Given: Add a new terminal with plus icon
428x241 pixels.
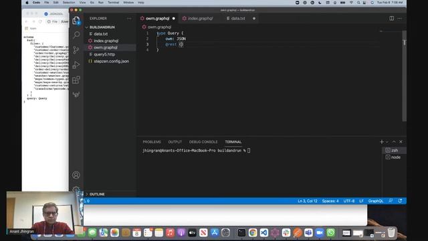Looking at the screenshot, I should [x=382, y=141].
